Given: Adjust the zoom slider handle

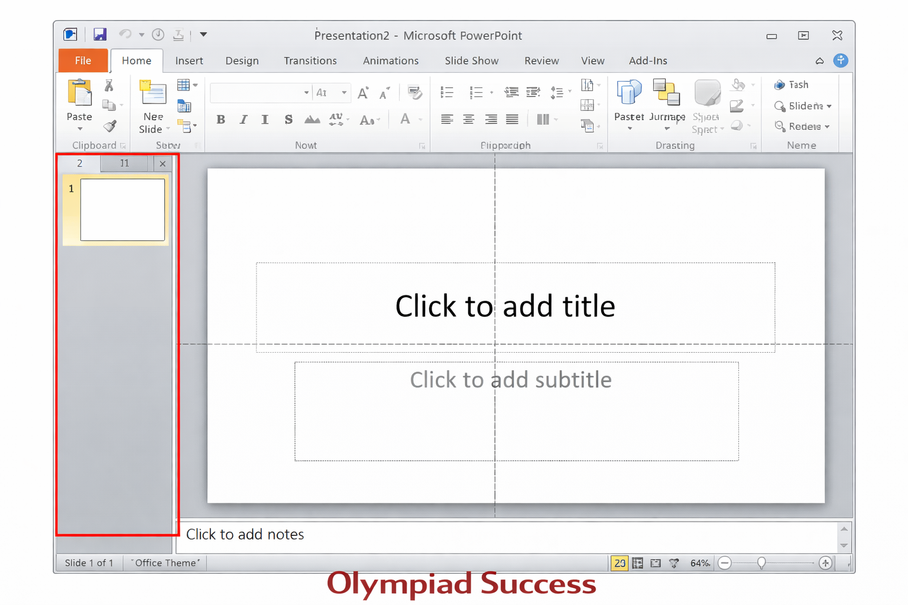Looking at the screenshot, I should [x=761, y=563].
